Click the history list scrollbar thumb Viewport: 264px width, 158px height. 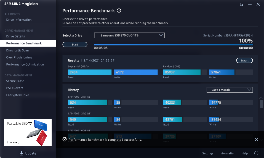261,104
